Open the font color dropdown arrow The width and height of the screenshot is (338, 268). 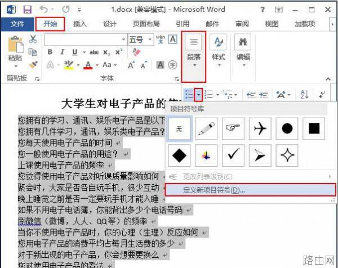click(97, 65)
